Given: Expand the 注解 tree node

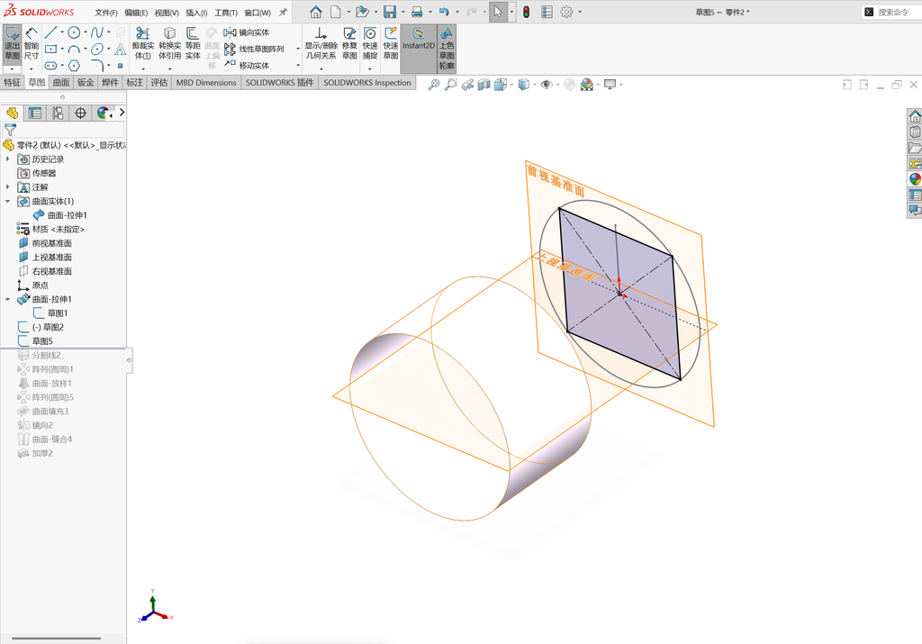Looking at the screenshot, I should (x=7, y=187).
